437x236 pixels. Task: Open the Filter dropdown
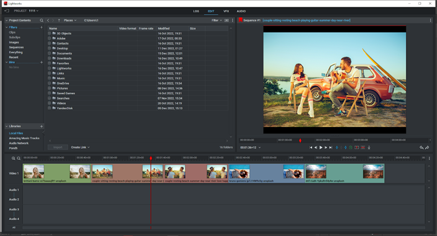pyautogui.click(x=216, y=20)
